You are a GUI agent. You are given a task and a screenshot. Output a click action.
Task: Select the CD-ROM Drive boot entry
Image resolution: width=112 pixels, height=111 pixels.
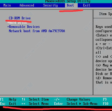[20, 18]
